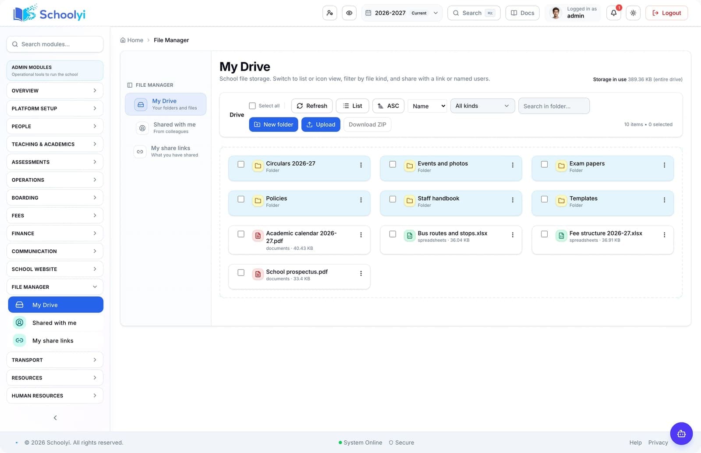Click the Academic calendar PDF file icon
Screen dimensions: 701x453
[258, 236]
